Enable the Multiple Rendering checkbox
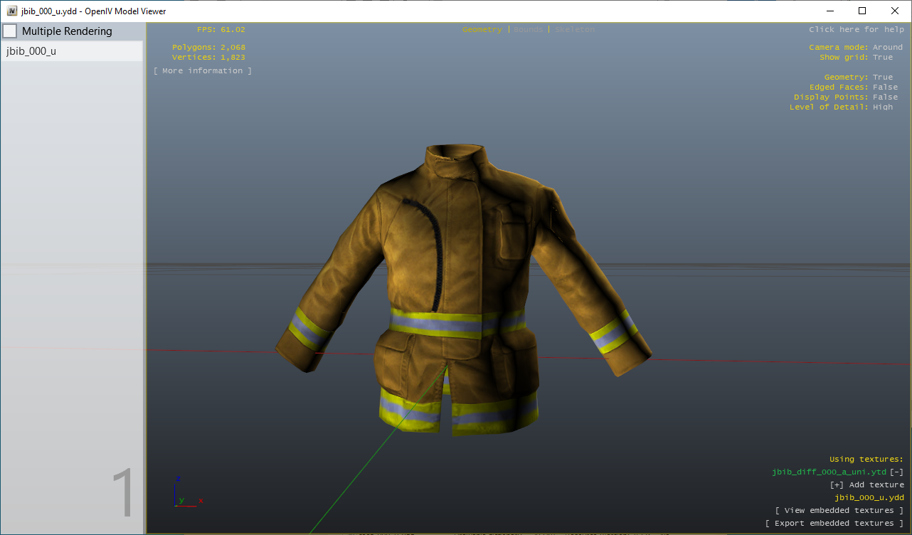This screenshot has height=535, width=912. click(x=10, y=31)
